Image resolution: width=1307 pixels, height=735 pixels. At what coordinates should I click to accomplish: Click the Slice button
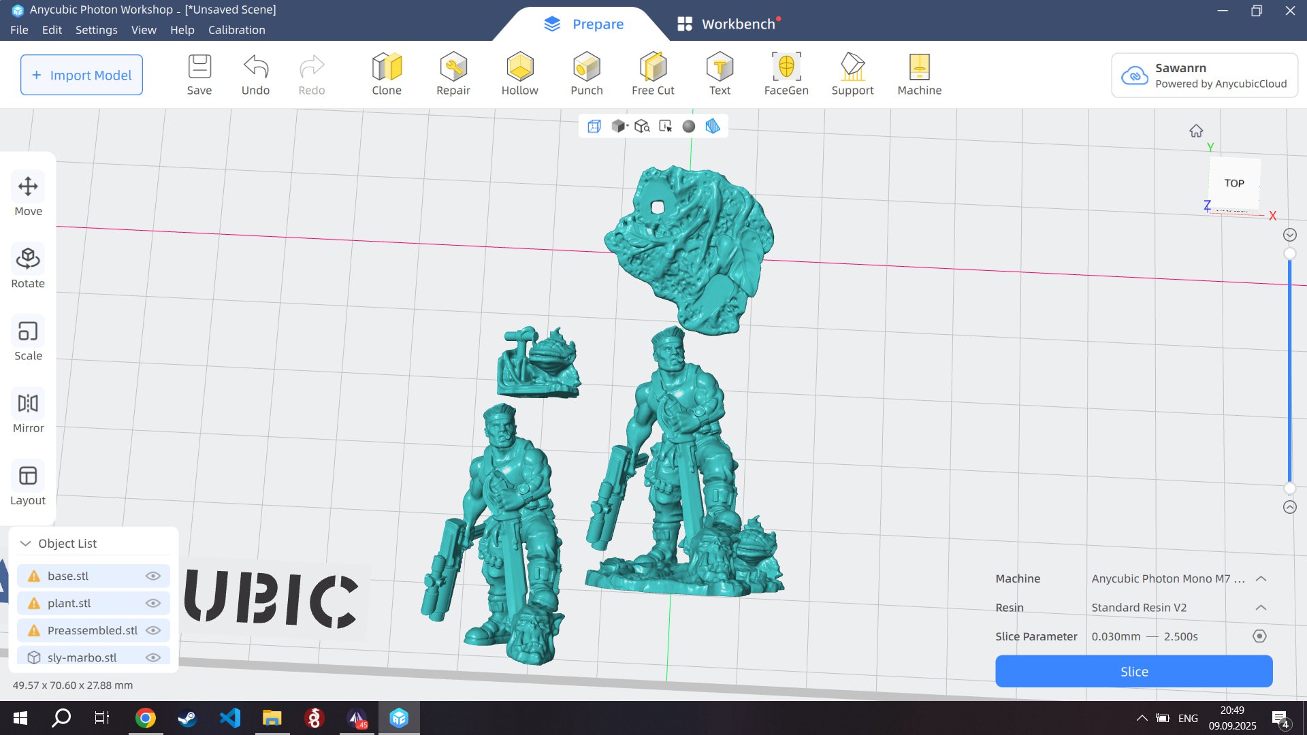tap(1133, 671)
